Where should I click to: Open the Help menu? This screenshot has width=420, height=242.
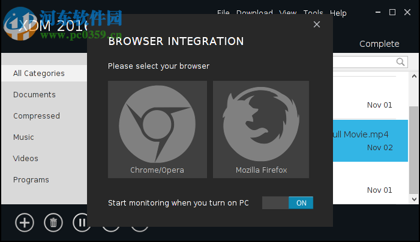tap(338, 13)
